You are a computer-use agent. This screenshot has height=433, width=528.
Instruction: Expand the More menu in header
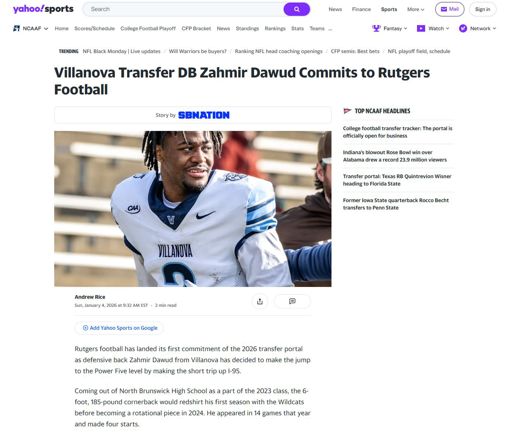coord(416,9)
